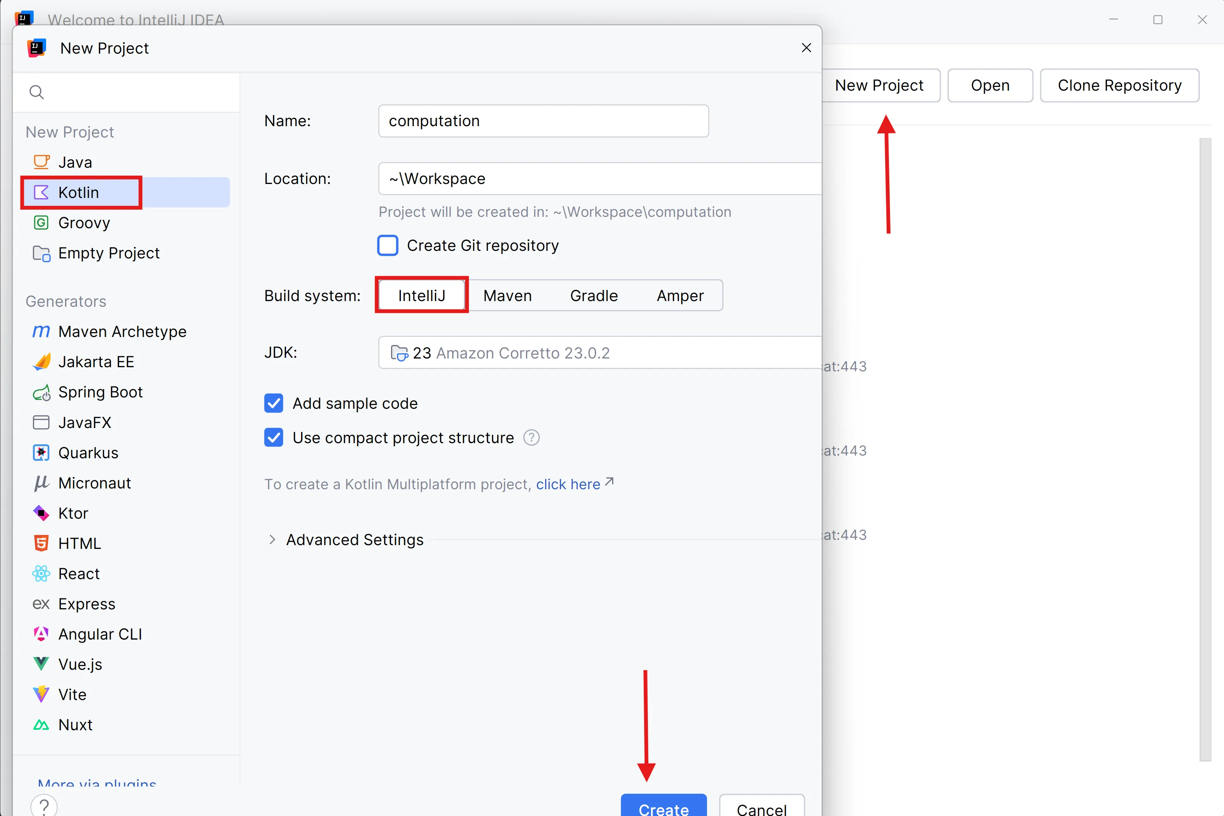Select the React generator icon
Screen dimensions: 1224x816
[x=41, y=573]
